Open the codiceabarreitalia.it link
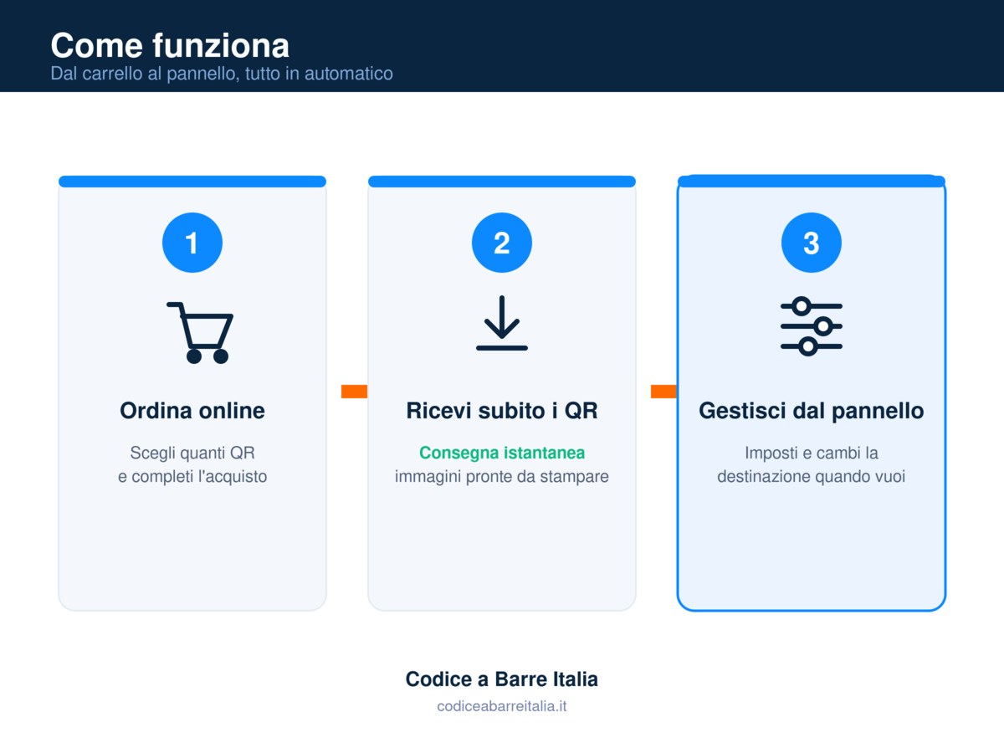 [x=502, y=706]
